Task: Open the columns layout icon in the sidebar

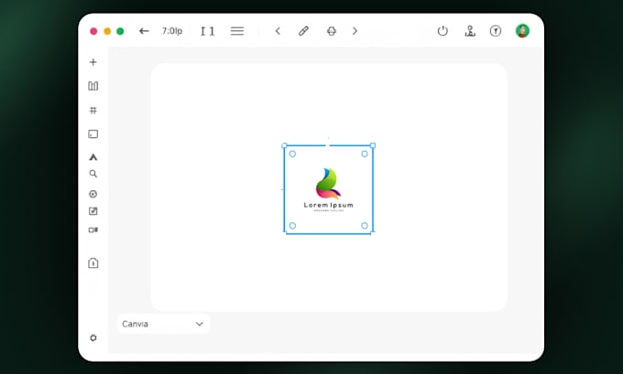Action: point(93,86)
